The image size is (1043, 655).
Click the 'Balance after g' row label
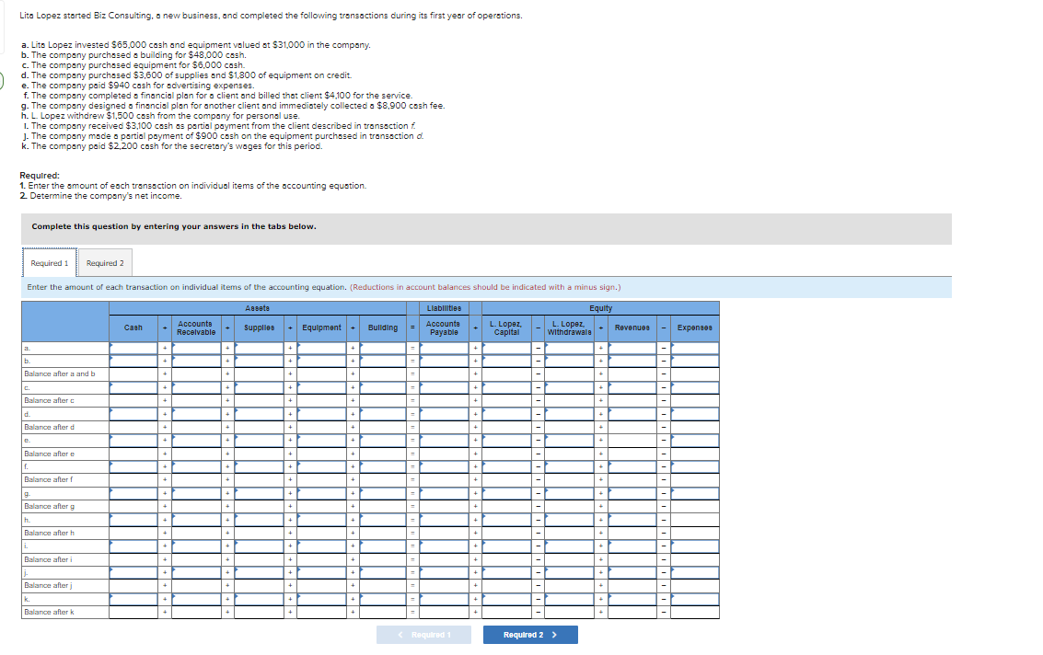click(49, 507)
